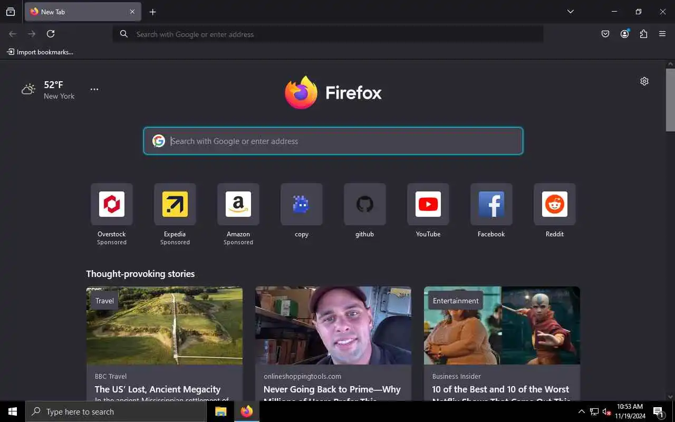This screenshot has width=675, height=422.
Task: Reload the current page
Action: point(51,34)
